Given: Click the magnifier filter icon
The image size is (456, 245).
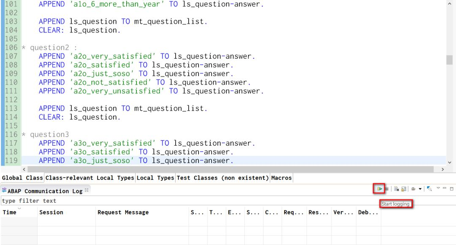Looking at the screenshot, I should pos(429,189).
